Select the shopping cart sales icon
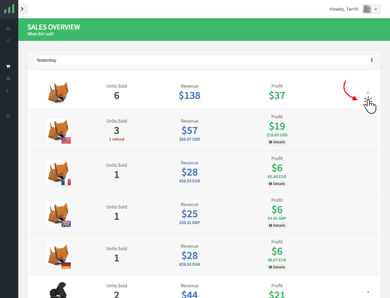The width and height of the screenshot is (390, 298). coord(8,66)
